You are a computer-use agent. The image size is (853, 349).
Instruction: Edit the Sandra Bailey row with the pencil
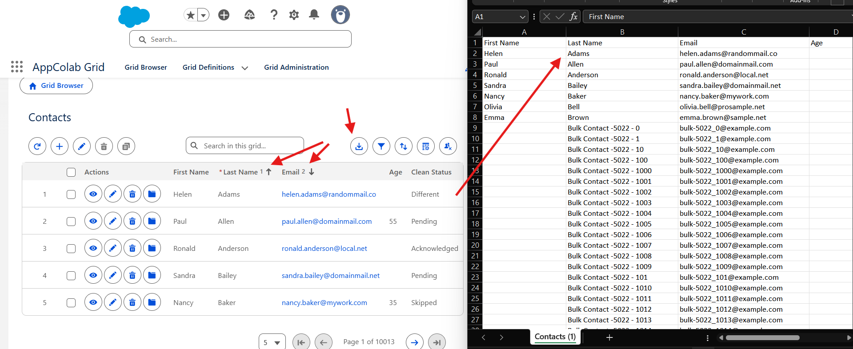(113, 275)
